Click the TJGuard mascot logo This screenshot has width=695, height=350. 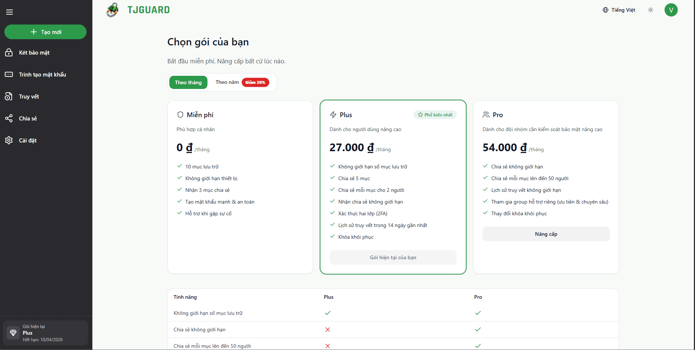tap(113, 10)
